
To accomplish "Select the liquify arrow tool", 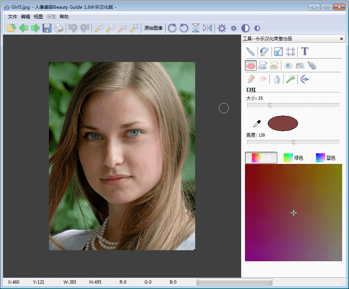I will point(305,79).
